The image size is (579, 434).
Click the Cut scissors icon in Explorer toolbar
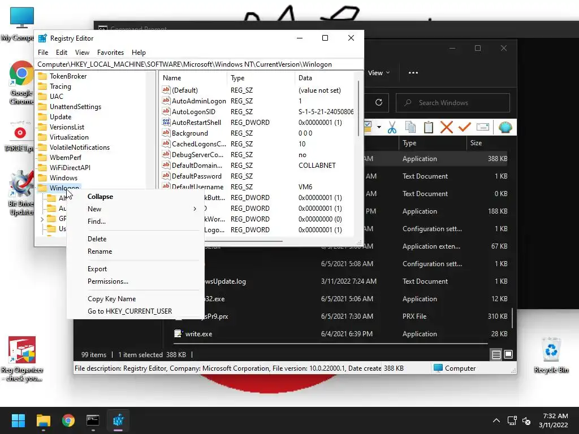click(392, 127)
